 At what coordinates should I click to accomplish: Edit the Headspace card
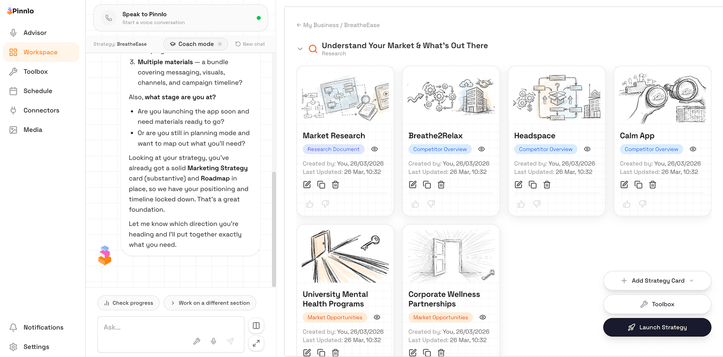coord(518,185)
